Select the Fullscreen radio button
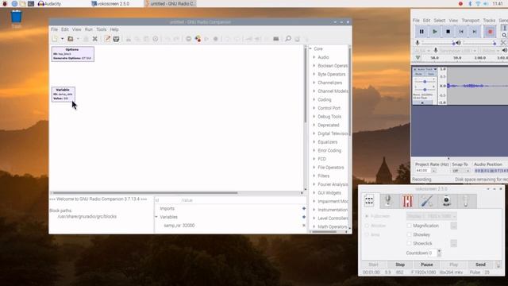The image size is (508, 286). click(367, 216)
